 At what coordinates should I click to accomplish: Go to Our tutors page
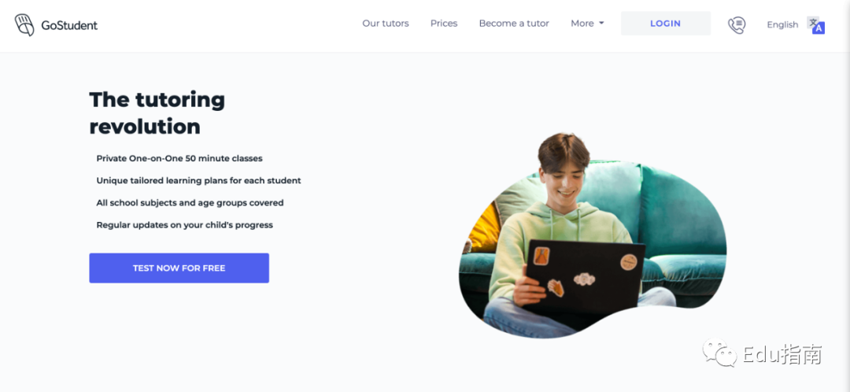(x=386, y=24)
